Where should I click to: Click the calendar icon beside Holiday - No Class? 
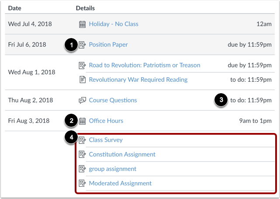(x=82, y=24)
